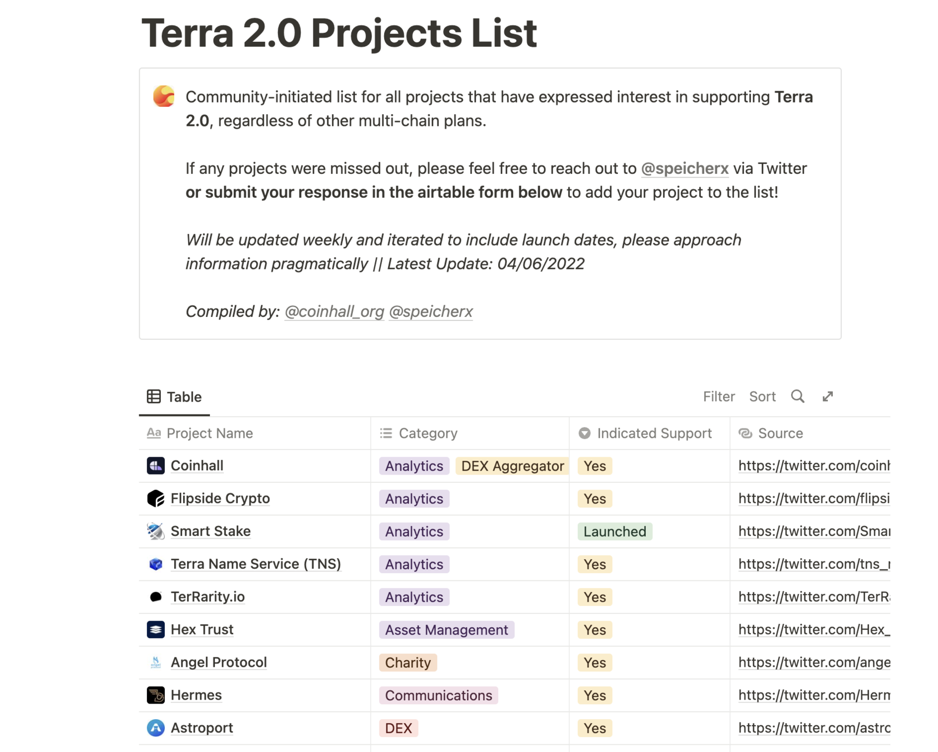Click the Yes tag in Astroport row
The width and height of the screenshot is (938, 752).
click(x=595, y=728)
